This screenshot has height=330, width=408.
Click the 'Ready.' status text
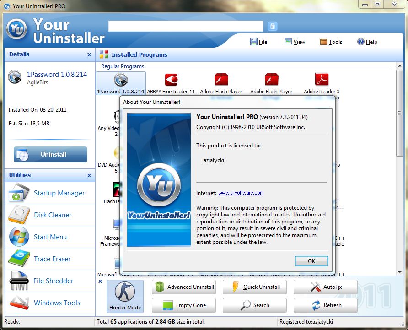[12, 322]
